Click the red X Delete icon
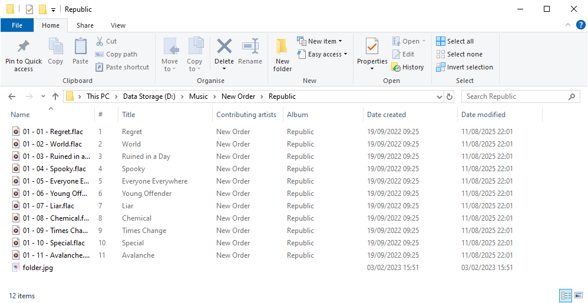The height and width of the screenshot is (303, 588). [224, 46]
